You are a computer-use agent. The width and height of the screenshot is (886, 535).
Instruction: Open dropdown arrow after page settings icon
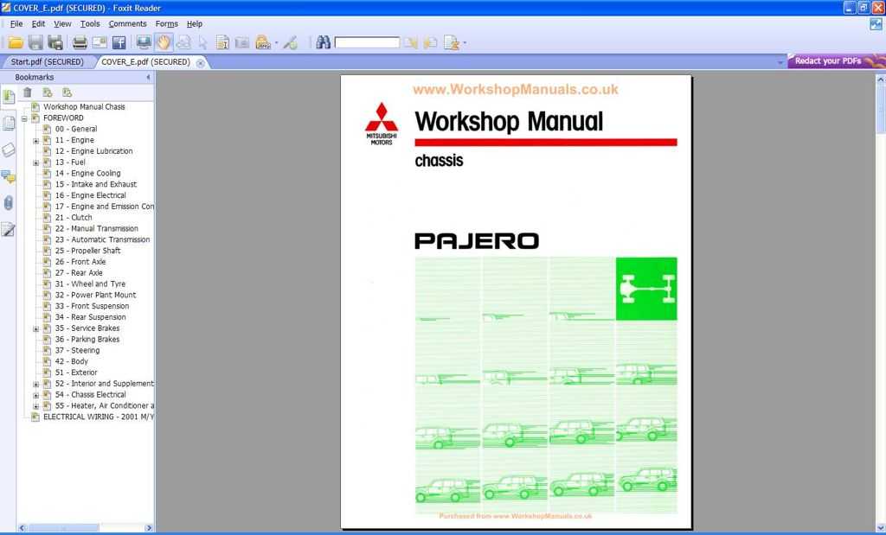click(465, 43)
